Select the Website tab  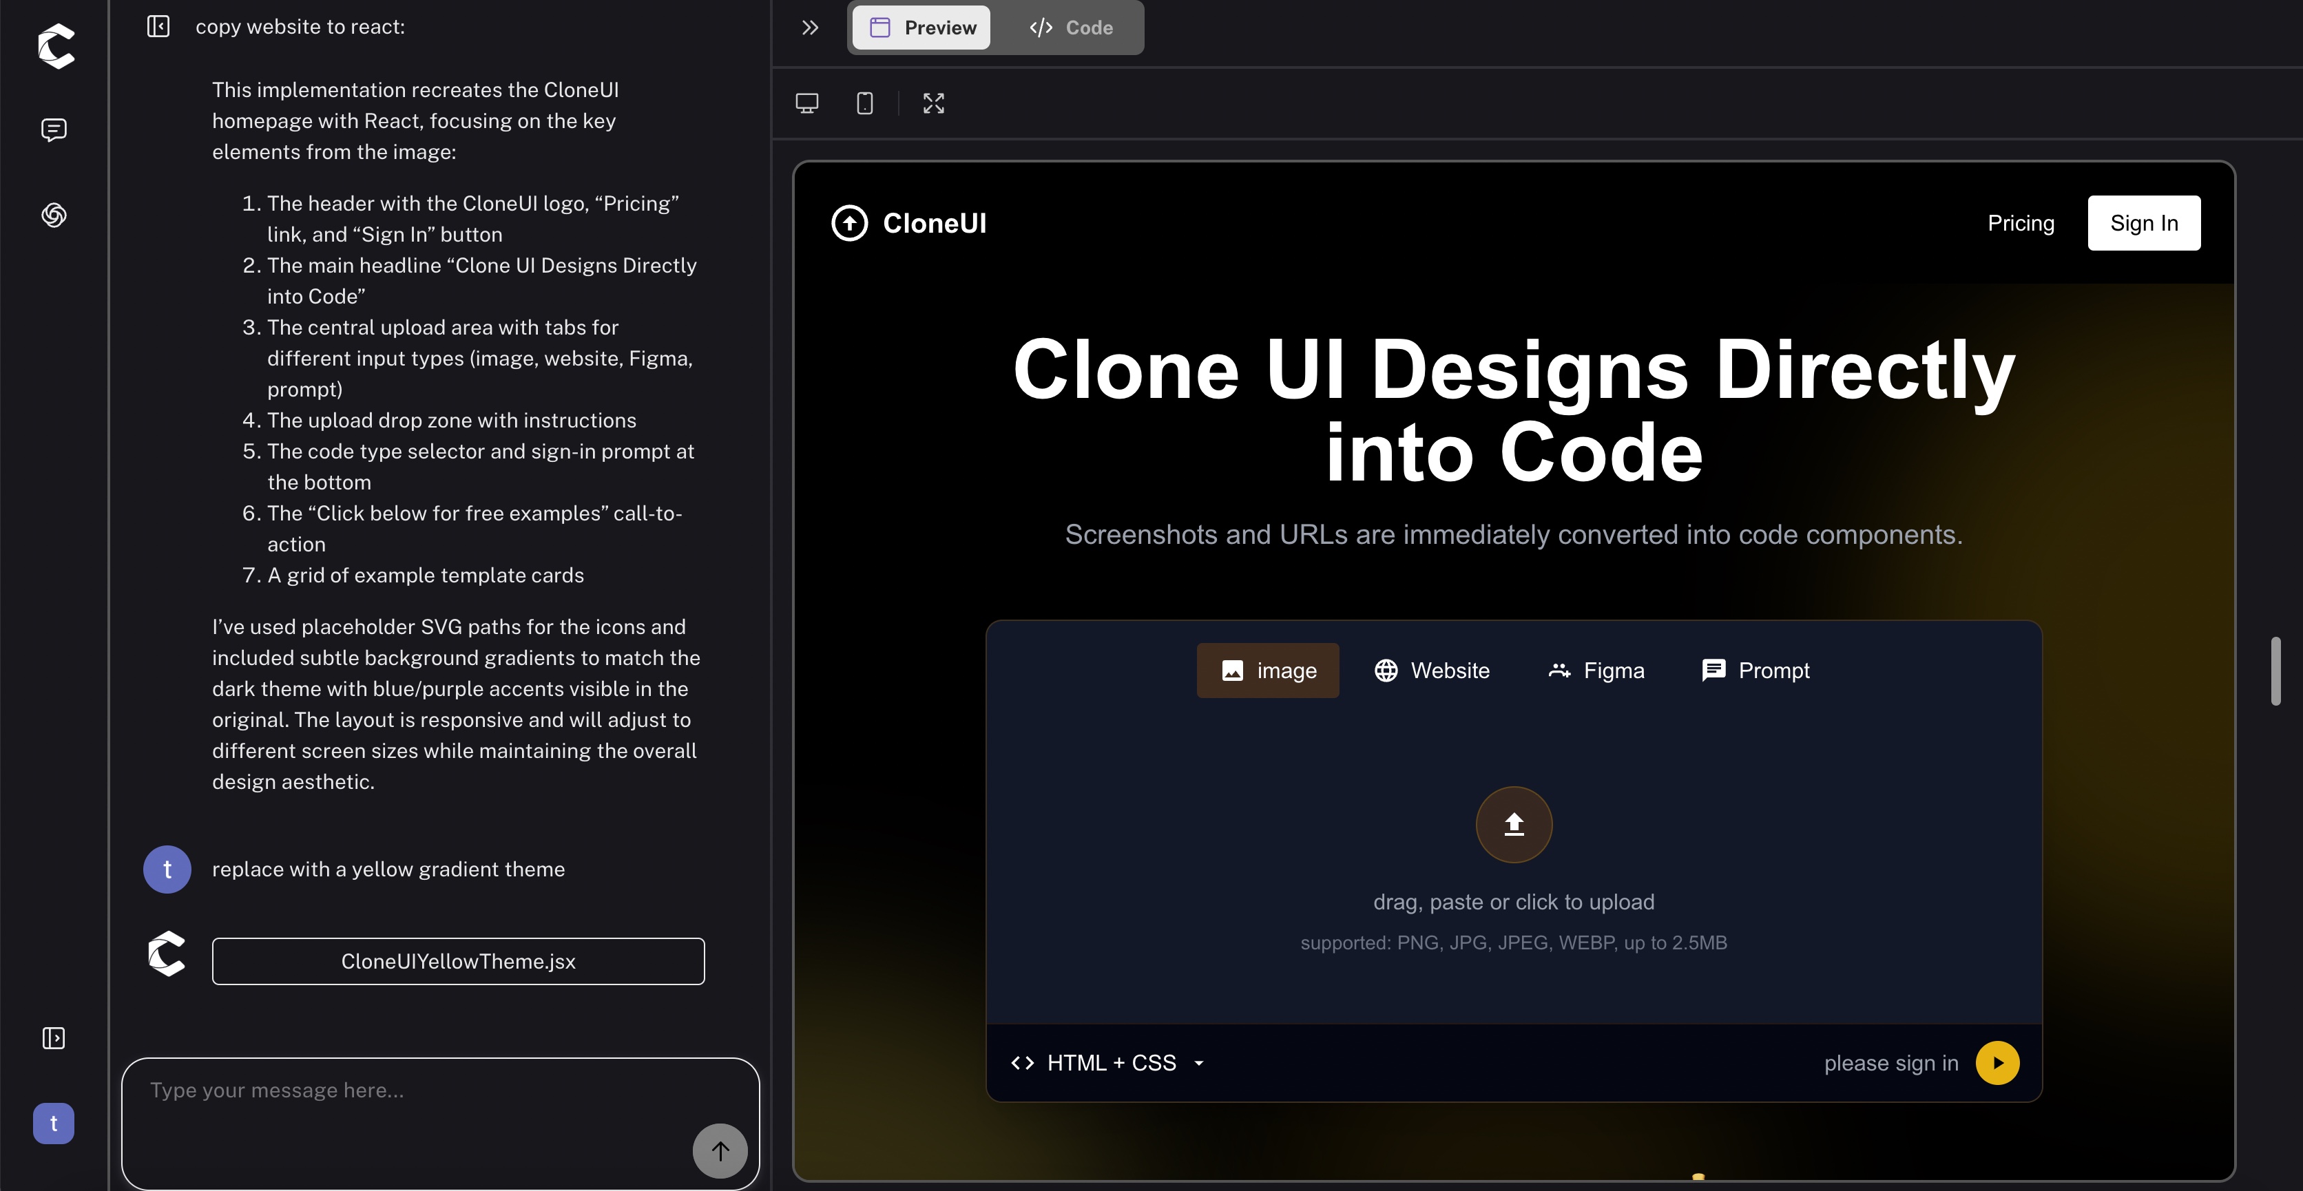tap(1431, 670)
